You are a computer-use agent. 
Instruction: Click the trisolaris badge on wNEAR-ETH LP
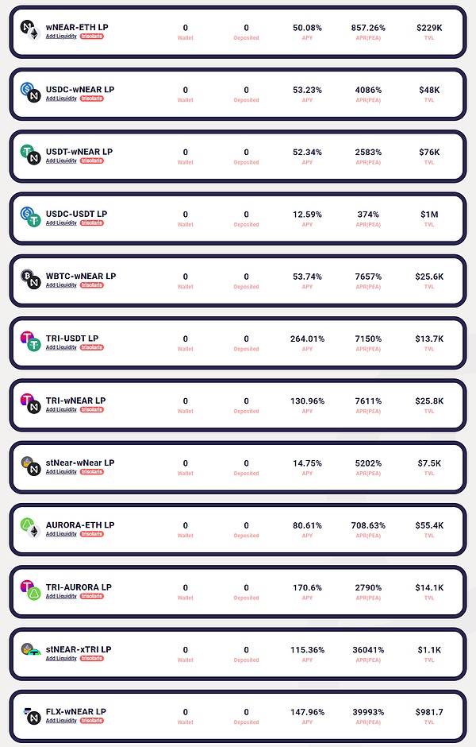pyautogui.click(x=92, y=37)
